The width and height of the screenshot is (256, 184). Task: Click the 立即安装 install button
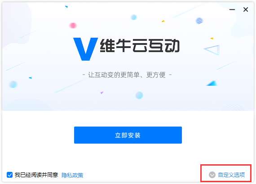(x=128, y=135)
